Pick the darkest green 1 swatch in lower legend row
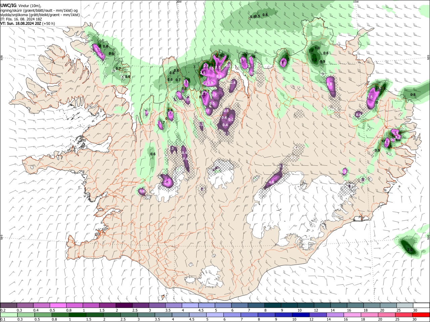 [77, 315]
